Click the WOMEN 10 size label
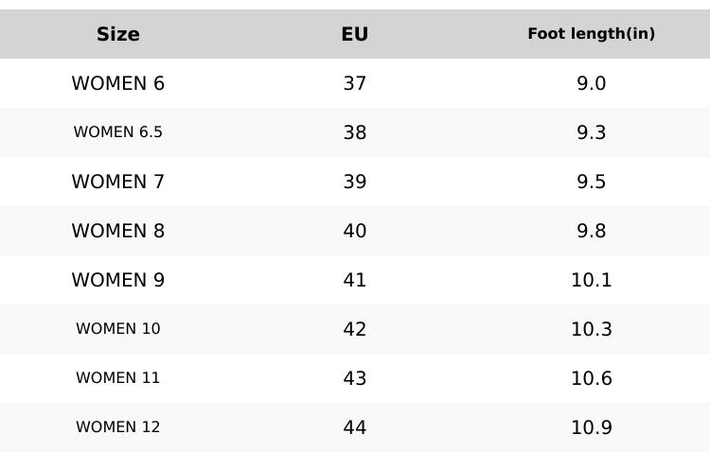710x452 pixels. [118, 329]
